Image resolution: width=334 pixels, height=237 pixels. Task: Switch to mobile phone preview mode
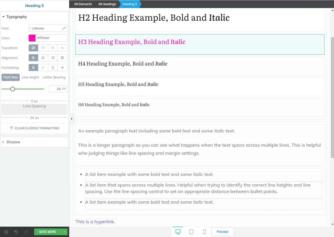click(x=204, y=232)
